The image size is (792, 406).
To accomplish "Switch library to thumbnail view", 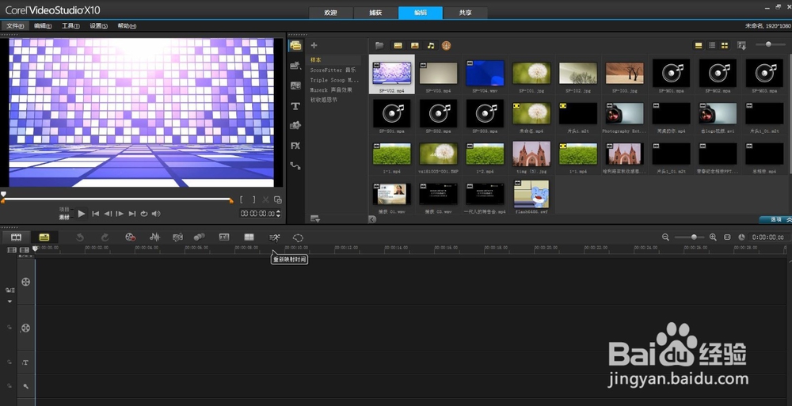I will (725, 45).
